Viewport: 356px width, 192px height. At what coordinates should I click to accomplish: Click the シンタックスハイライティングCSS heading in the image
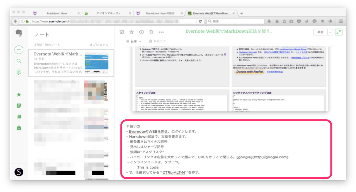pos(252,93)
